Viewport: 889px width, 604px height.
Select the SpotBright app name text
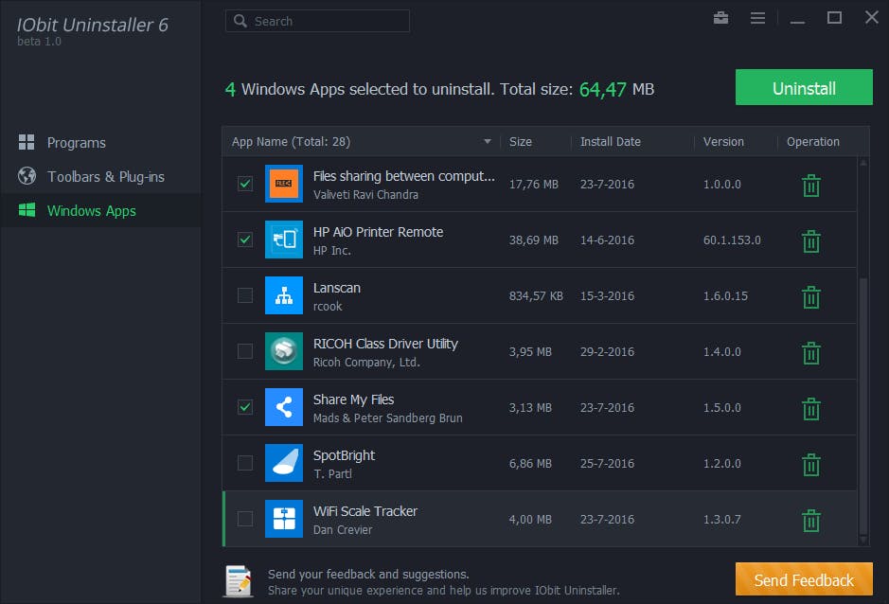(344, 455)
